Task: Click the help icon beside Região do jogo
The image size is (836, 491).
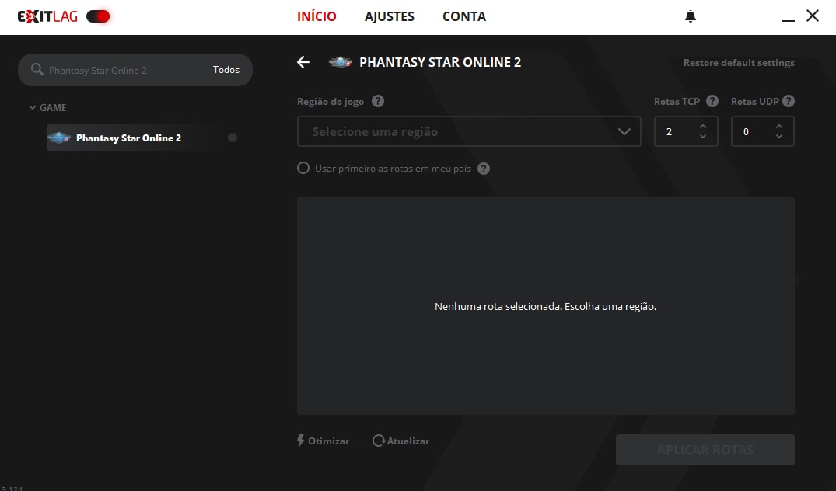Action: [378, 101]
